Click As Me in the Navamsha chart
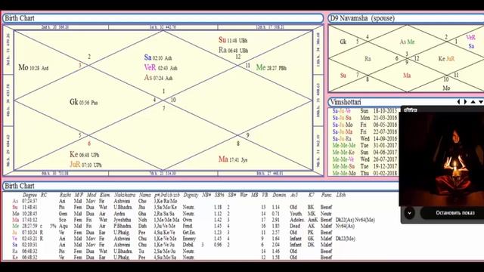Viewport: 484px width, 272px height. click(x=407, y=42)
